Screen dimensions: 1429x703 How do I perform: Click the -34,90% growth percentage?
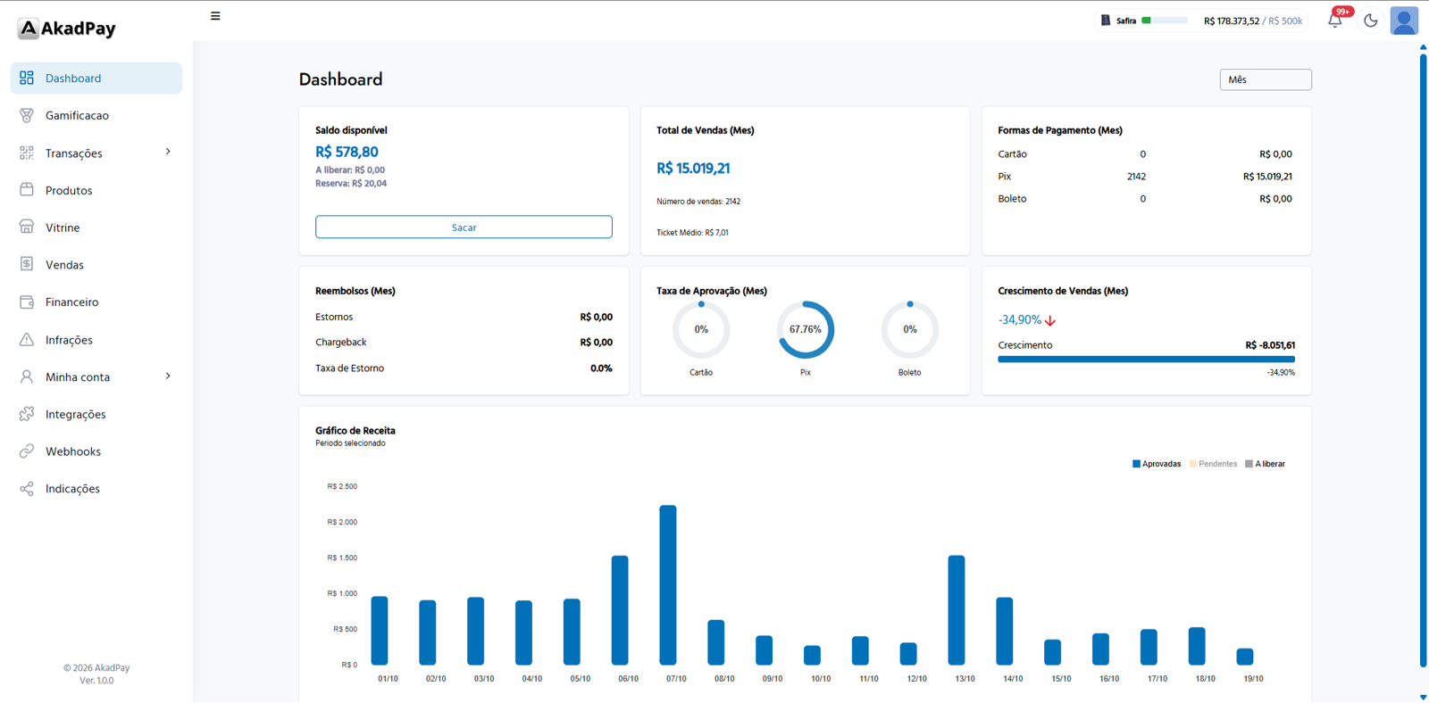pyautogui.click(x=1020, y=319)
